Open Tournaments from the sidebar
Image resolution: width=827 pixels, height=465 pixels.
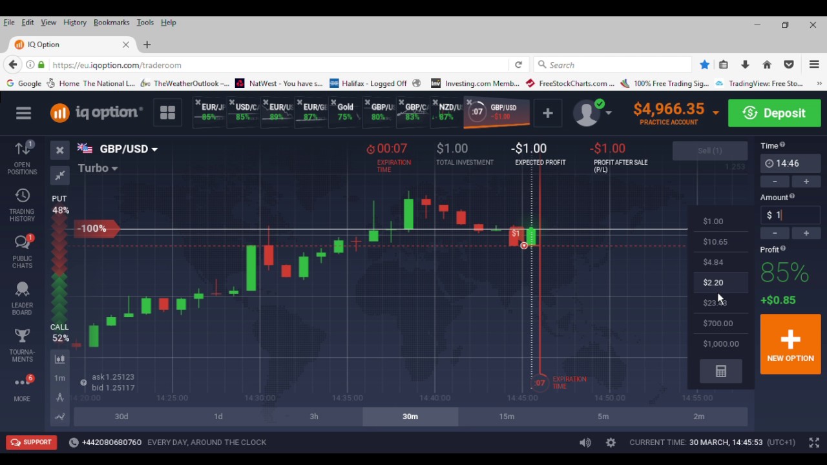(x=22, y=346)
